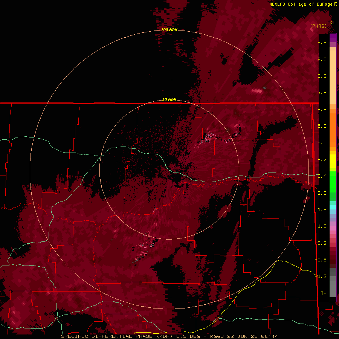This screenshot has width=339, height=339.
Task: Click the 3.4 value on the scale
Action: pos(322,176)
